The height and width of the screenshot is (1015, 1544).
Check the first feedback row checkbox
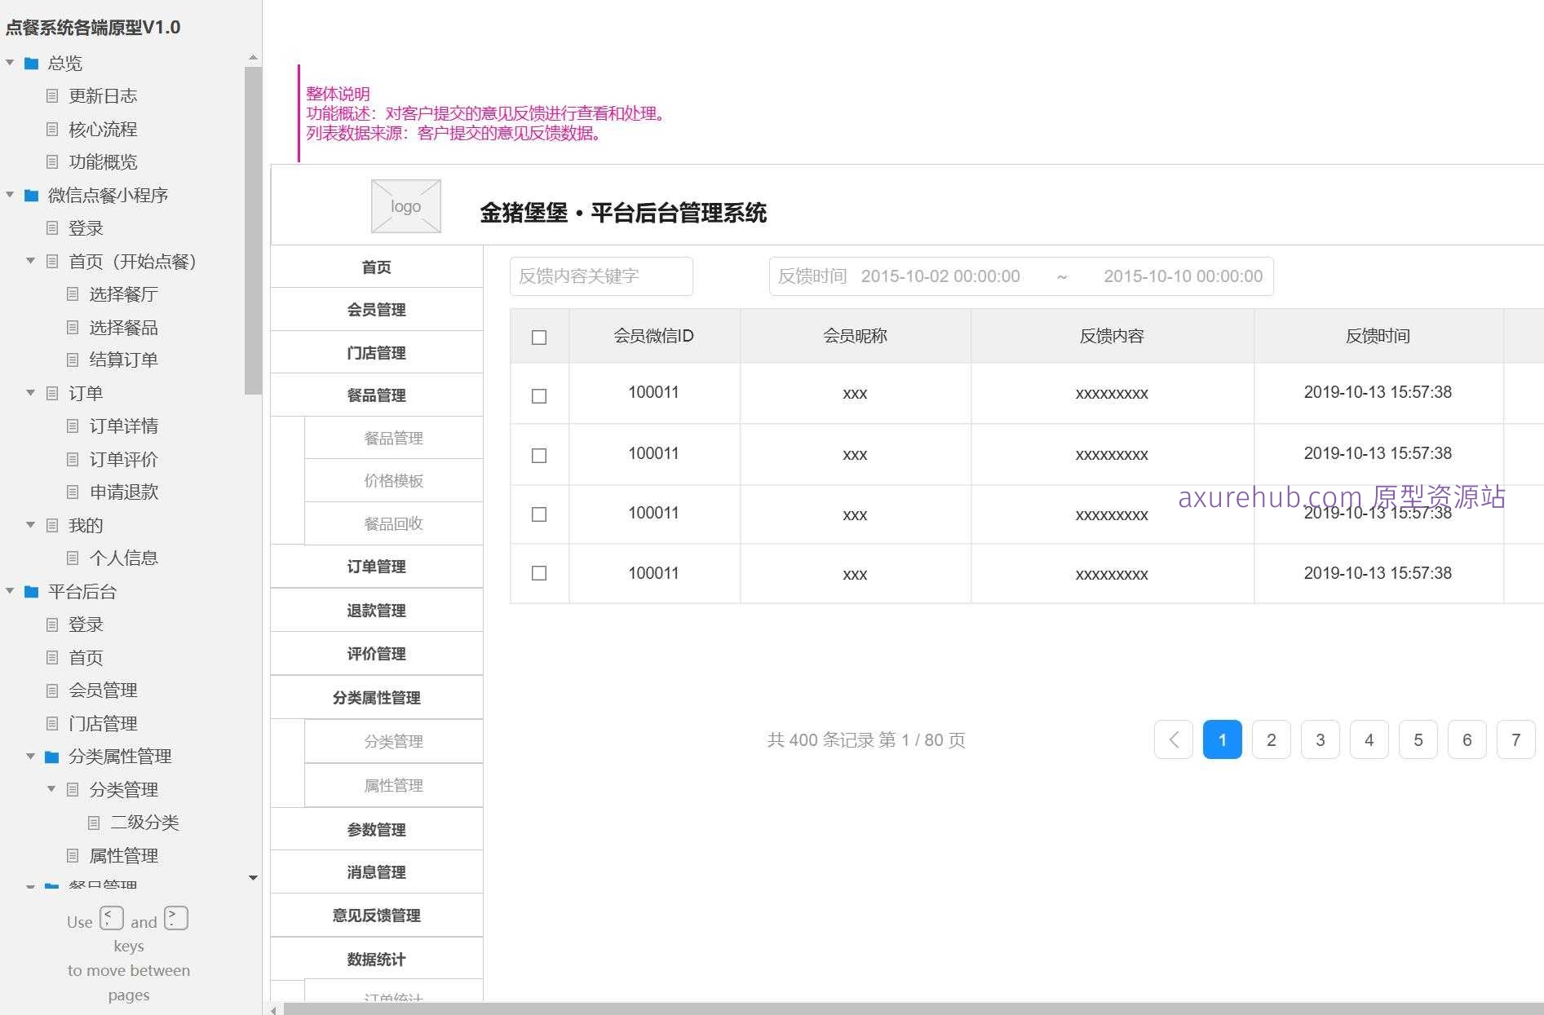539,396
